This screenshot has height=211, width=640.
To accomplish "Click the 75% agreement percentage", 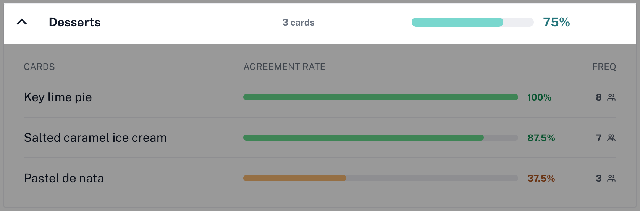I will click(x=556, y=22).
